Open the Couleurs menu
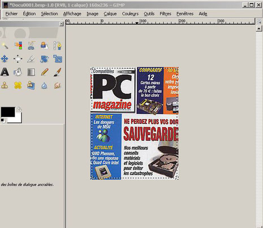263x228 pixels. (130, 14)
